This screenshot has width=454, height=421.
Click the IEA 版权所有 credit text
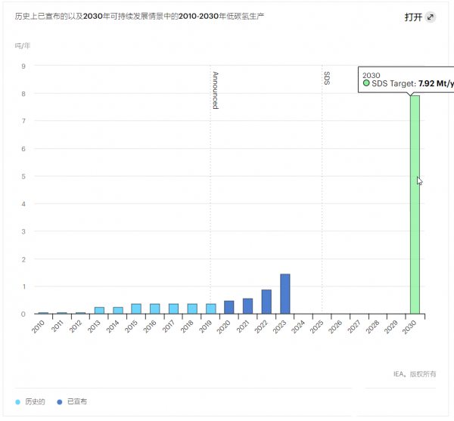(415, 373)
